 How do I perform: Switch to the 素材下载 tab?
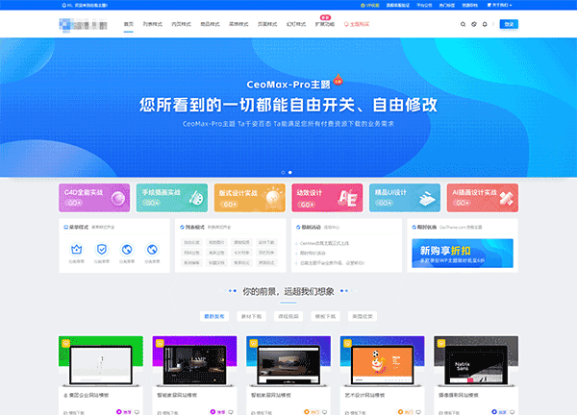tap(251, 316)
